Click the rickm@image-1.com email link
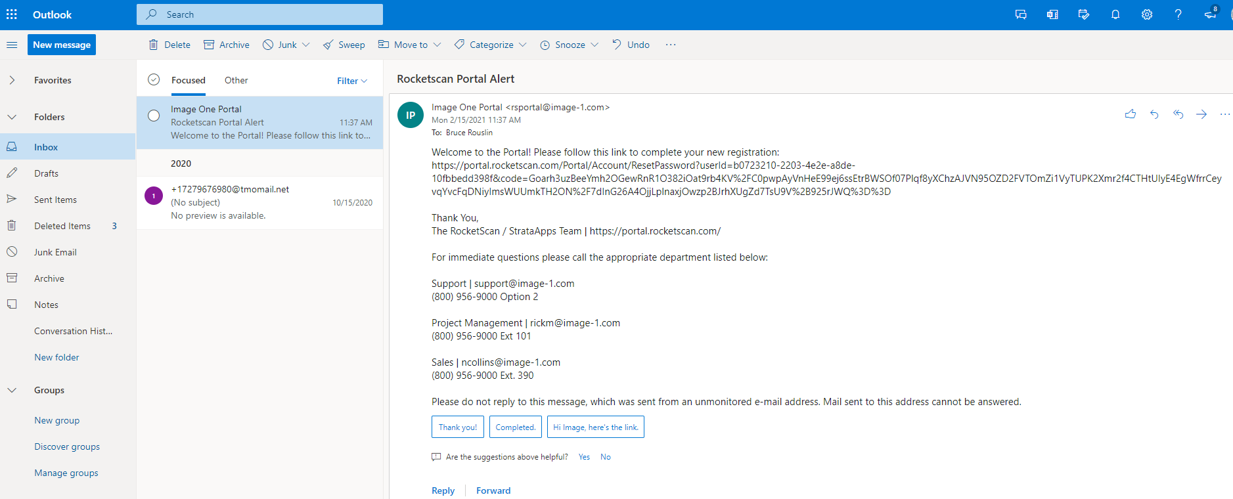 (x=575, y=323)
